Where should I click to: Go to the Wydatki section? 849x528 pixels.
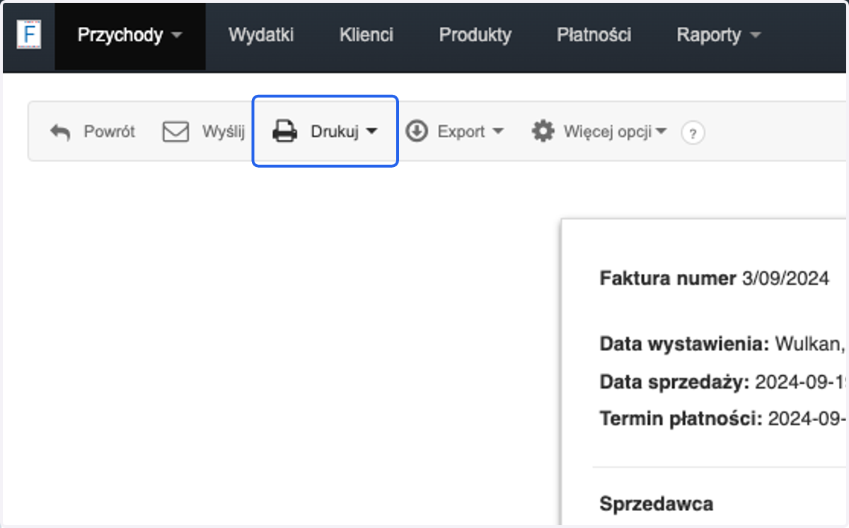click(x=261, y=35)
